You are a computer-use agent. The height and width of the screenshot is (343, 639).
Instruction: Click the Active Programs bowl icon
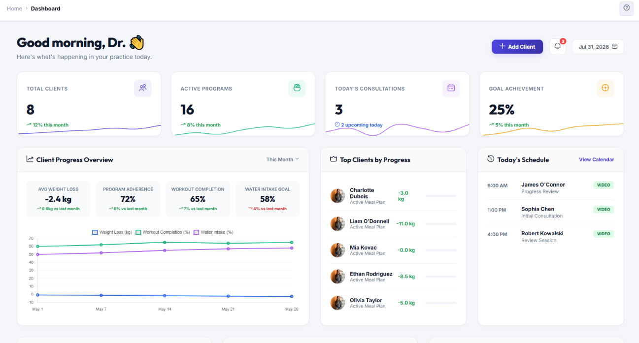[297, 88]
